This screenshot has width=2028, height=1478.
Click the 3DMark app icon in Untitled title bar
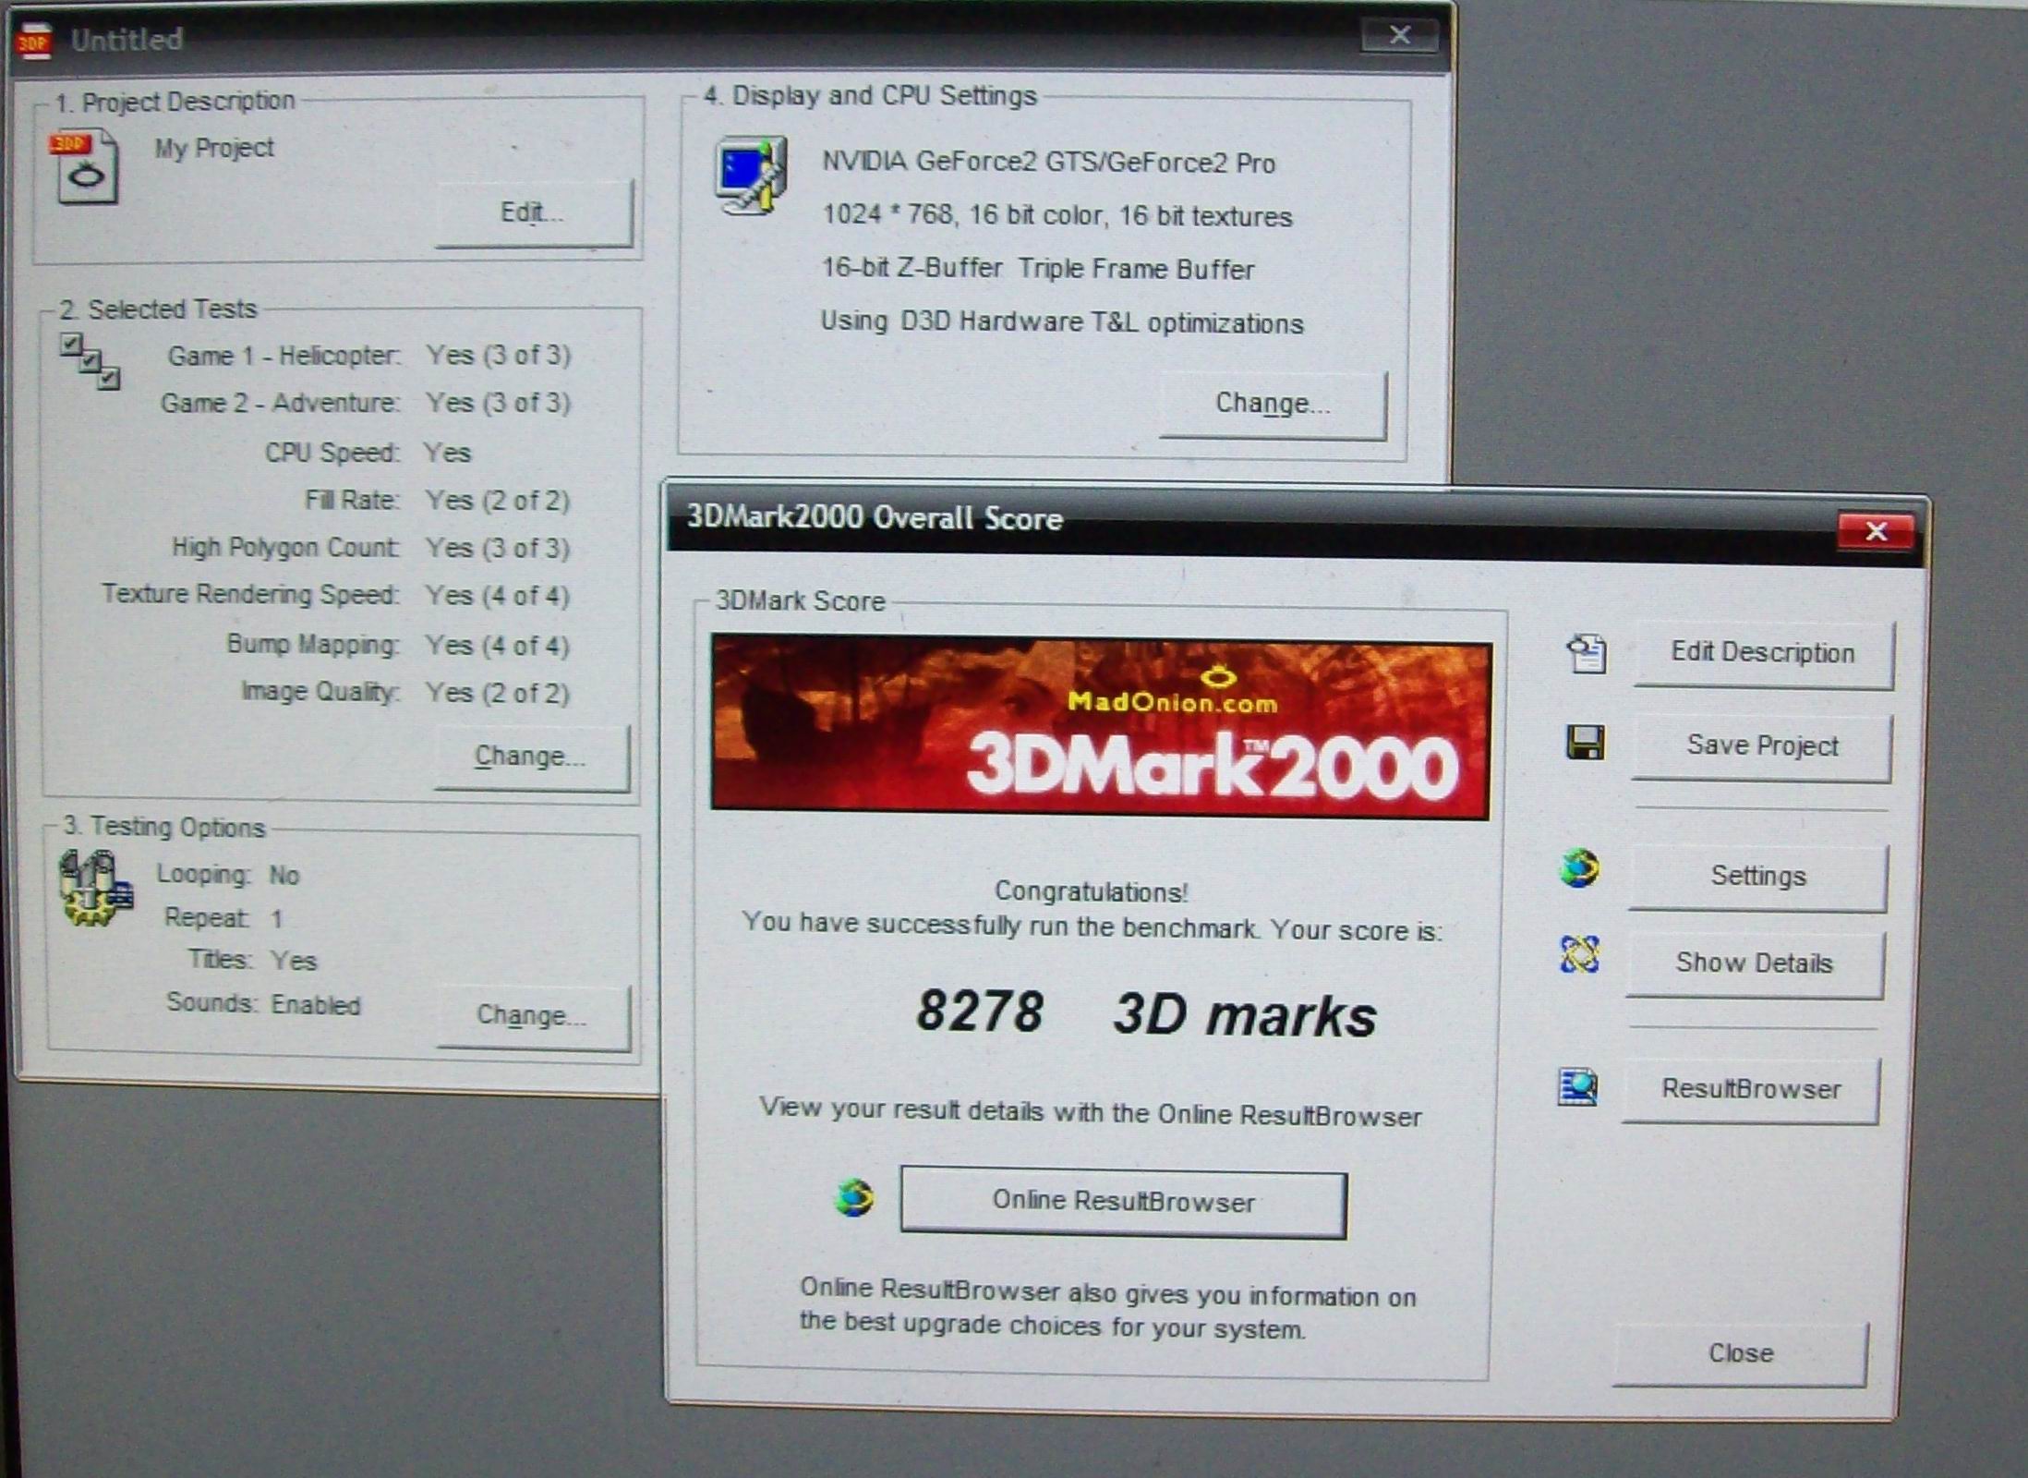click(x=34, y=42)
